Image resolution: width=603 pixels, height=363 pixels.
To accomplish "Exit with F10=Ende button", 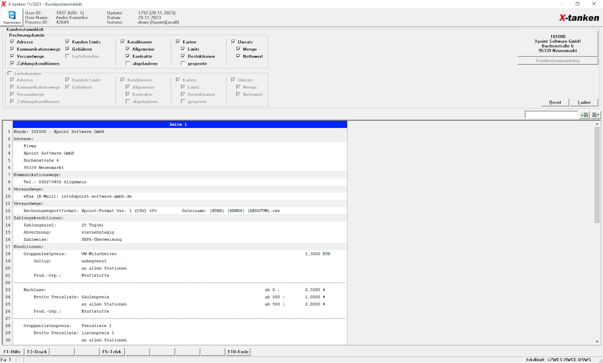I will (238, 352).
